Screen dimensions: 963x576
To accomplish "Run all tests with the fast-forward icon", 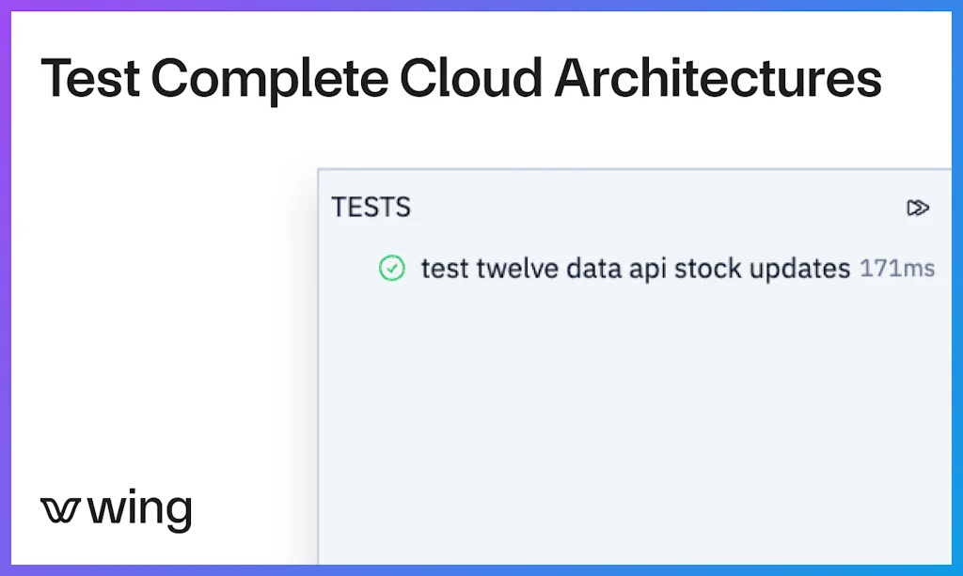I will pyautogui.click(x=918, y=208).
